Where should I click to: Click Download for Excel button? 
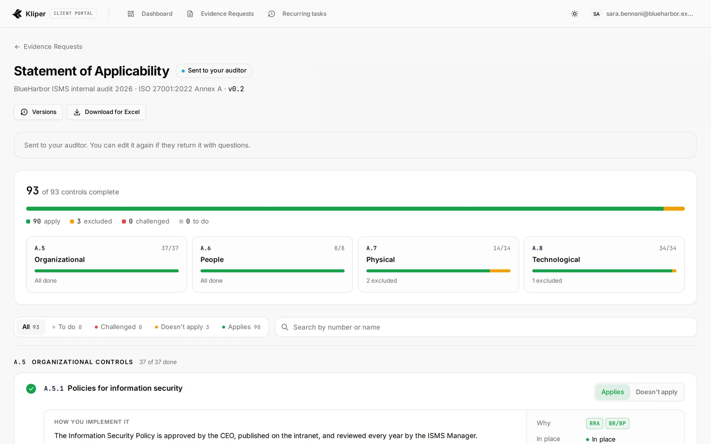point(106,112)
